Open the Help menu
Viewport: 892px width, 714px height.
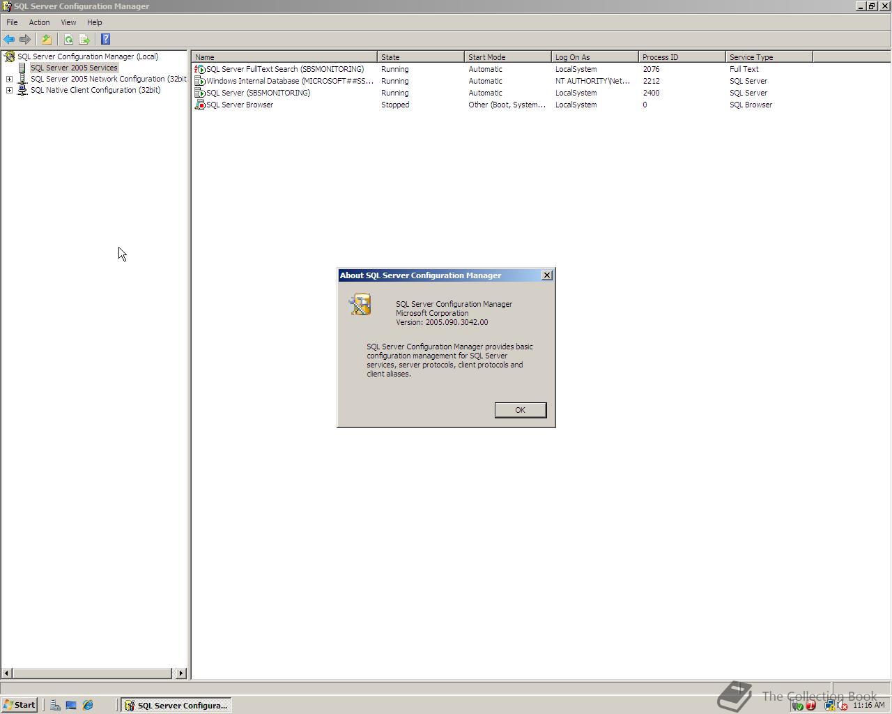(95, 22)
